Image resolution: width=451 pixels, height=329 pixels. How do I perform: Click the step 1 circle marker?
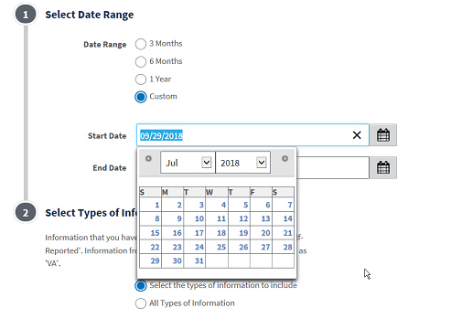(26, 15)
